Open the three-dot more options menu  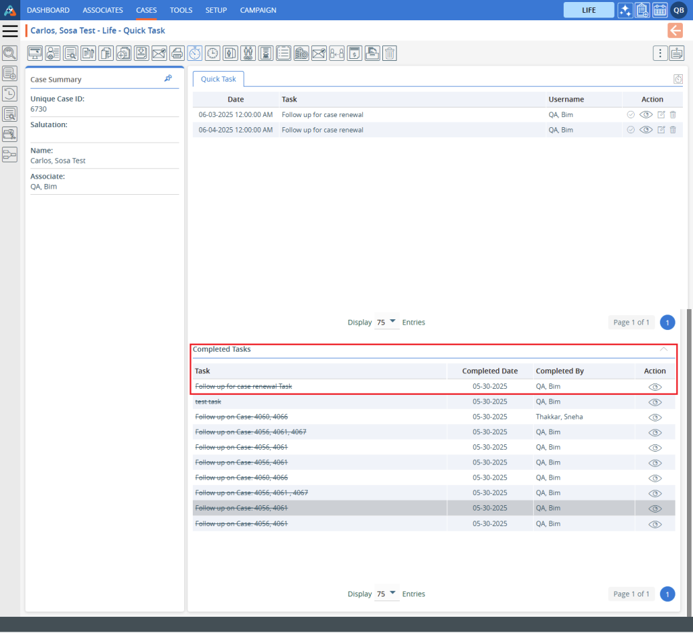660,53
